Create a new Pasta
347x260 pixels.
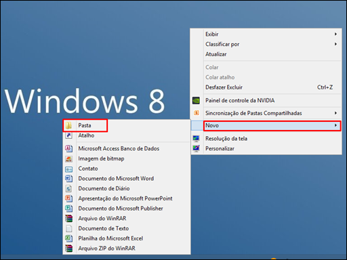click(127, 125)
